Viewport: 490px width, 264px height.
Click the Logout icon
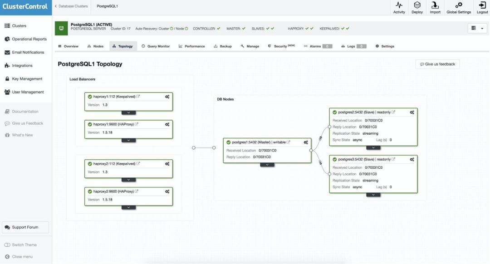pos(482,8)
